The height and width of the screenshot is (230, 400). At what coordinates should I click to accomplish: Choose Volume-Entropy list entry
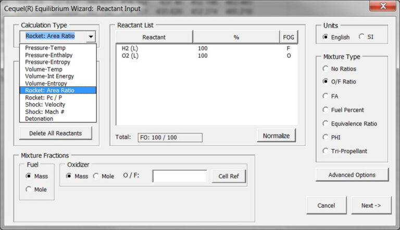[58, 84]
